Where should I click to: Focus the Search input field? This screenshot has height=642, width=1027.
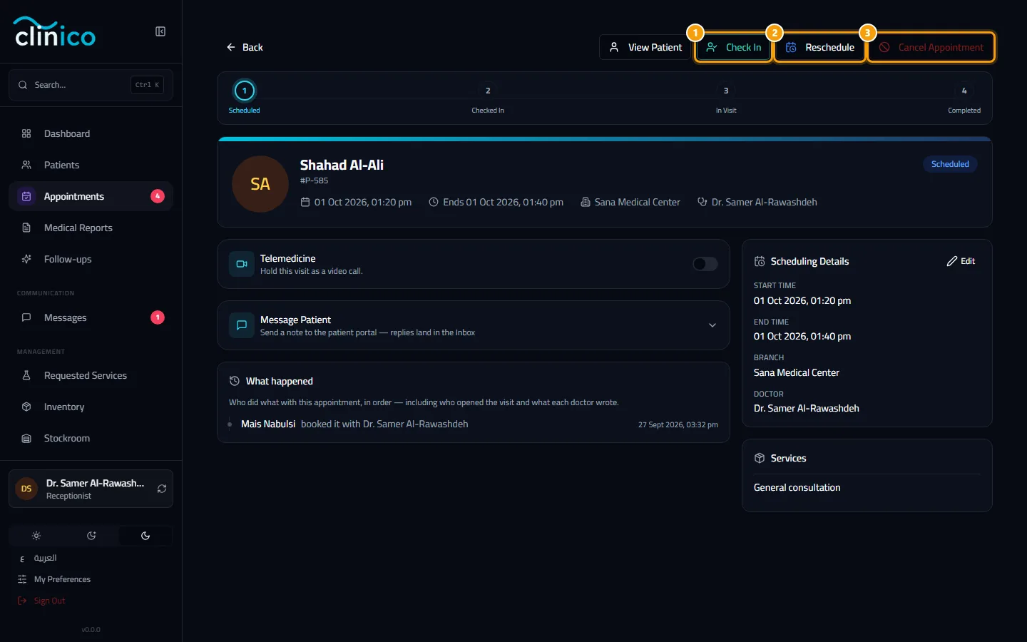coord(91,85)
